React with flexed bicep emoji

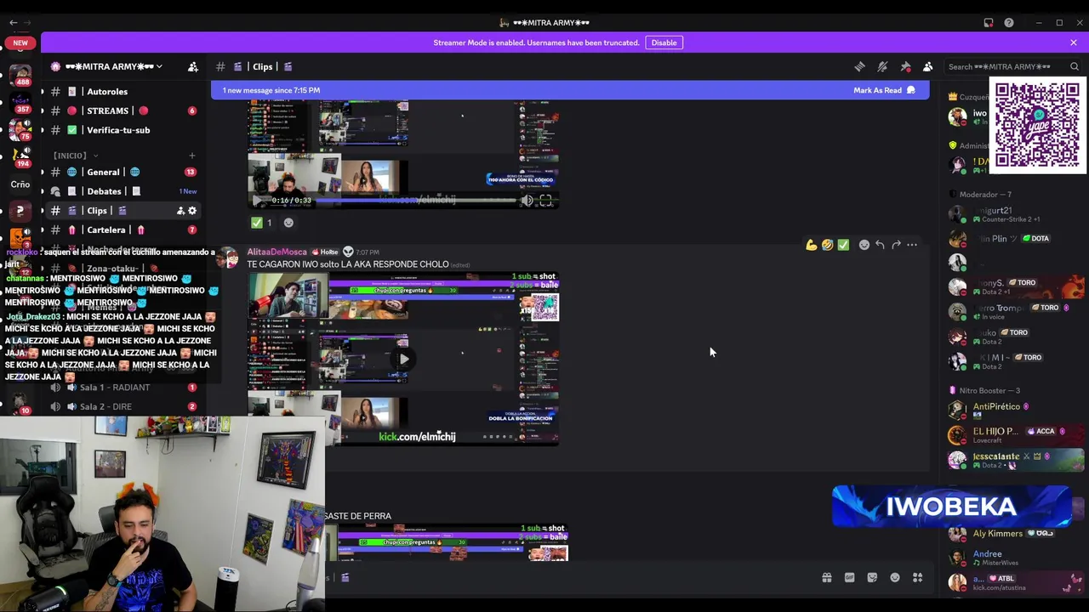(x=812, y=245)
